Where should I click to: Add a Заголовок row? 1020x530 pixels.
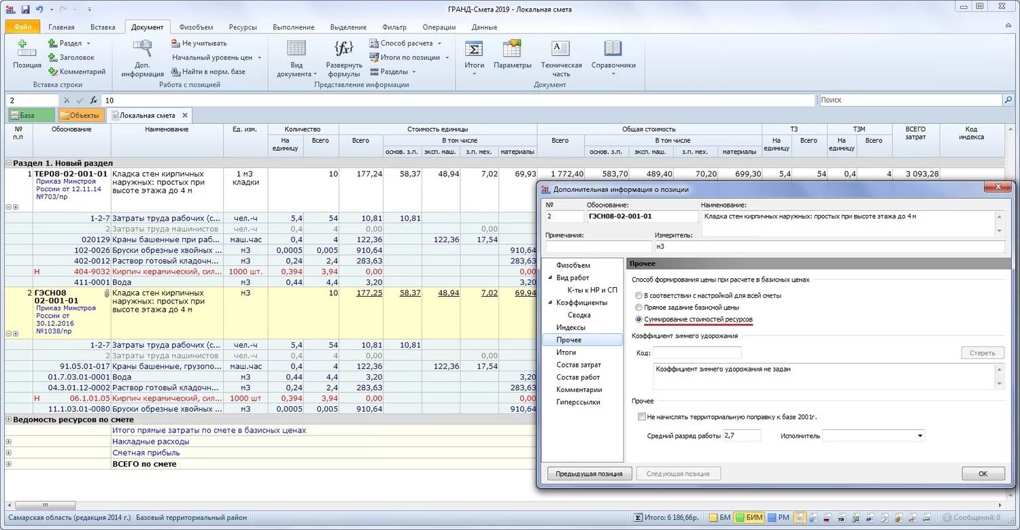(72, 57)
